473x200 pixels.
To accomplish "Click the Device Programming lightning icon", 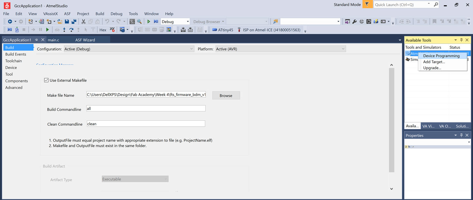I will click(x=376, y=21).
